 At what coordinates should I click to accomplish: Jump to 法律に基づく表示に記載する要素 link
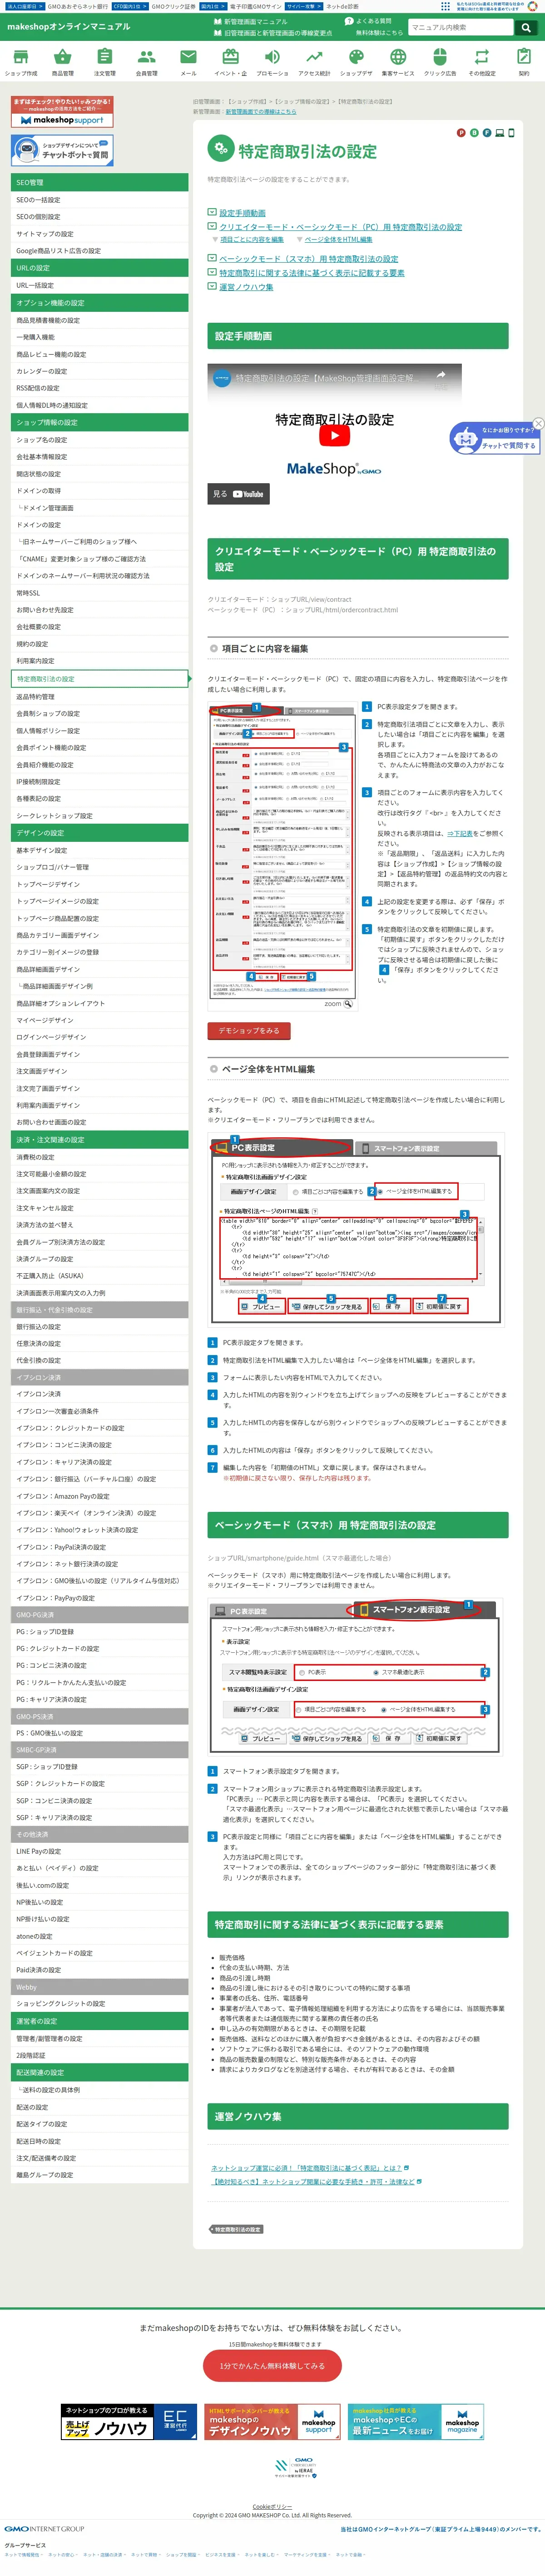click(x=312, y=273)
